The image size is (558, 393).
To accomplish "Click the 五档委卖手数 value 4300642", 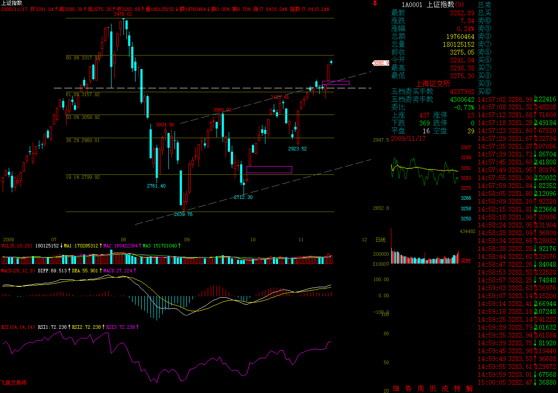I will (x=462, y=99).
